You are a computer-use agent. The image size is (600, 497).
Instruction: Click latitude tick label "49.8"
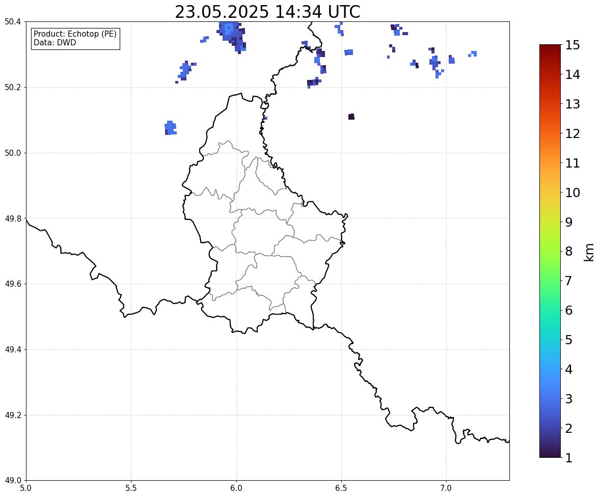pos(13,218)
